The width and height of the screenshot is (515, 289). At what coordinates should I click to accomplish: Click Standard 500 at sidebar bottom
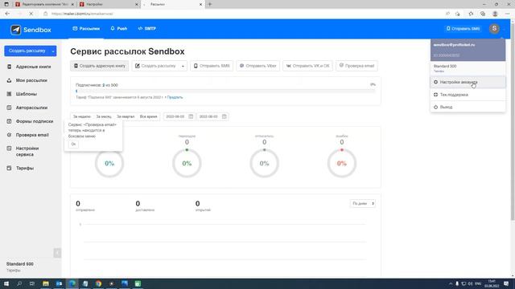click(x=19, y=264)
